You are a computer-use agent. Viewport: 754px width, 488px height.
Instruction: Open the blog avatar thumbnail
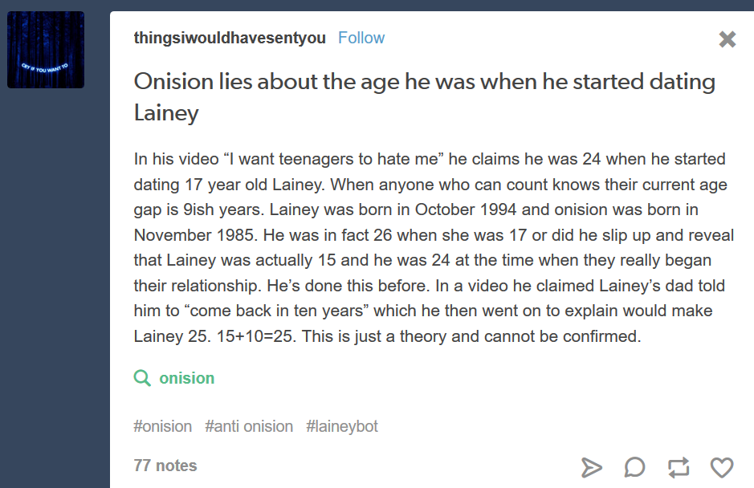(46, 50)
